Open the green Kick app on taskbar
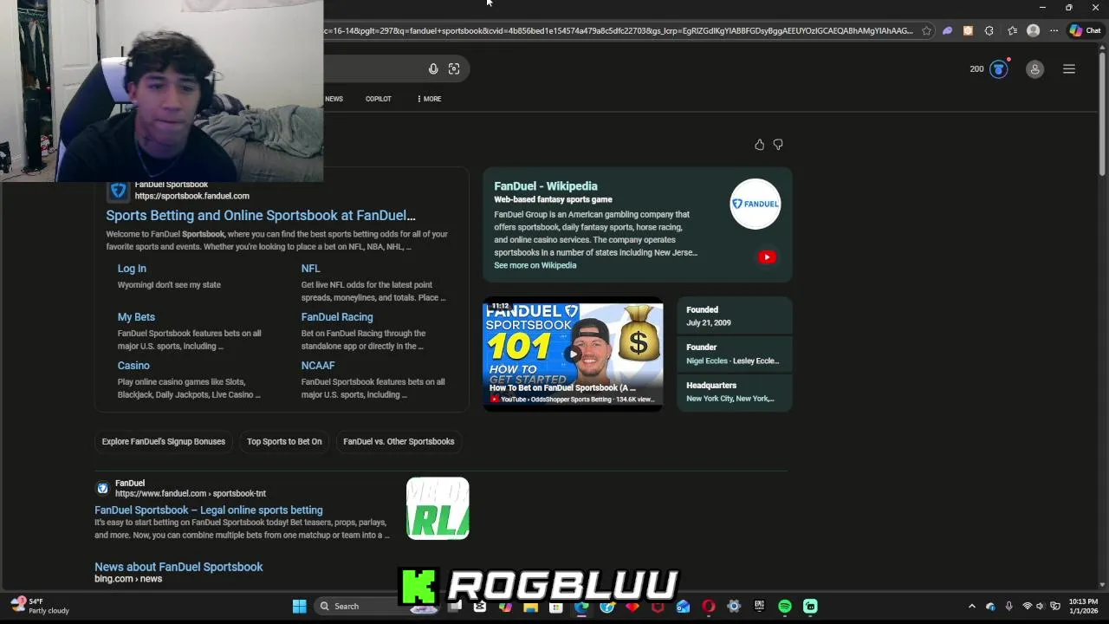Screen dimensions: 1109x624 (810, 607)
